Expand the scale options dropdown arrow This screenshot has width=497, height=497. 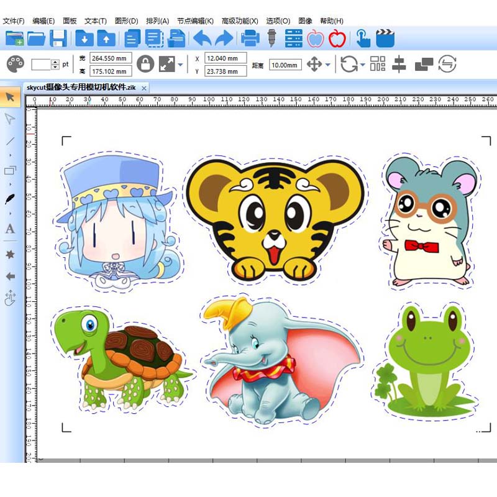point(180,65)
